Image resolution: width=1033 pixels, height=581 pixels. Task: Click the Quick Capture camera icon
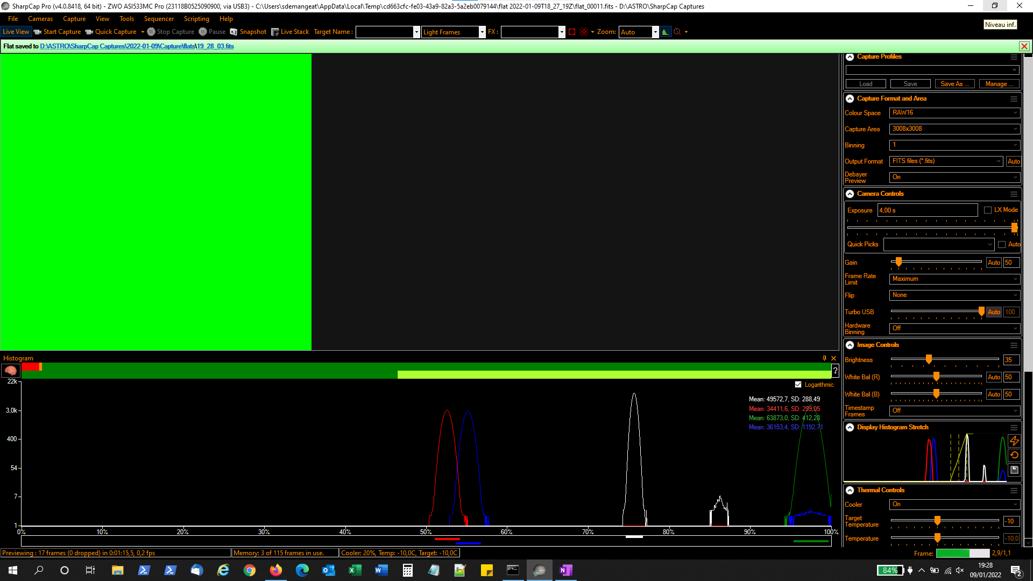point(89,32)
